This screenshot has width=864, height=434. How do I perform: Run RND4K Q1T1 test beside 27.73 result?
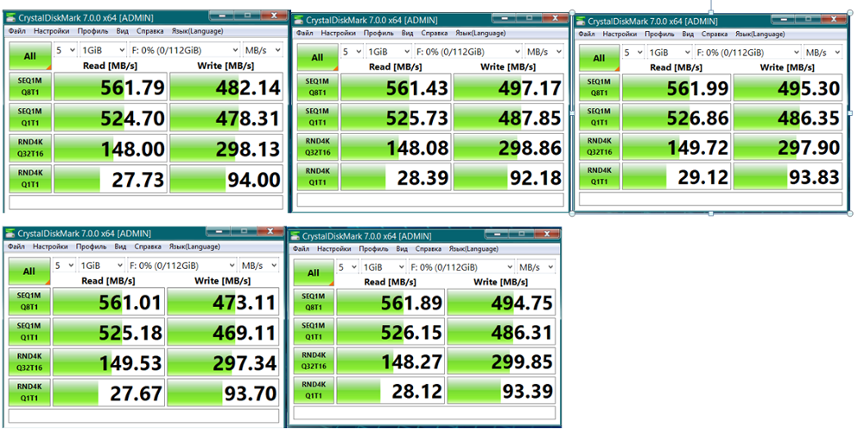tap(30, 179)
